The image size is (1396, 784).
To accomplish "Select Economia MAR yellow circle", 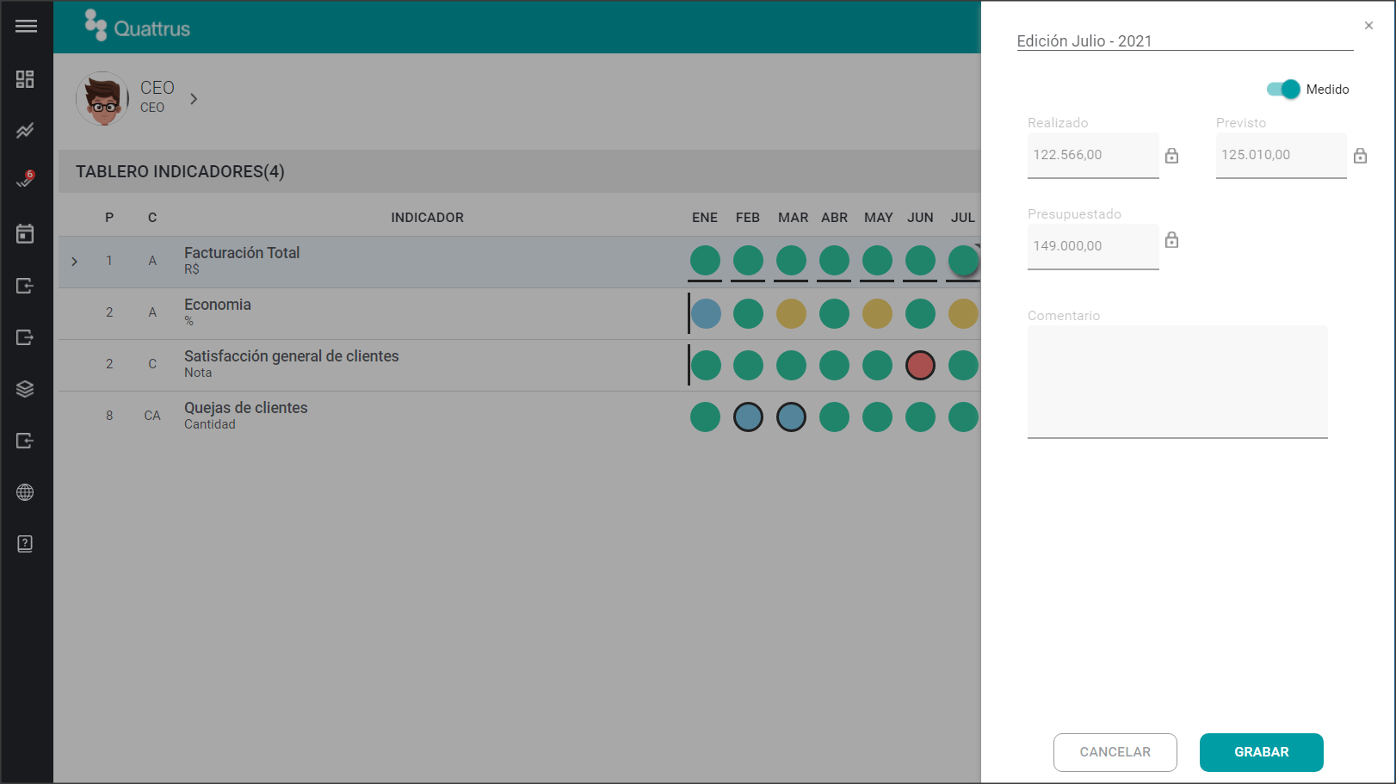I will 791,313.
